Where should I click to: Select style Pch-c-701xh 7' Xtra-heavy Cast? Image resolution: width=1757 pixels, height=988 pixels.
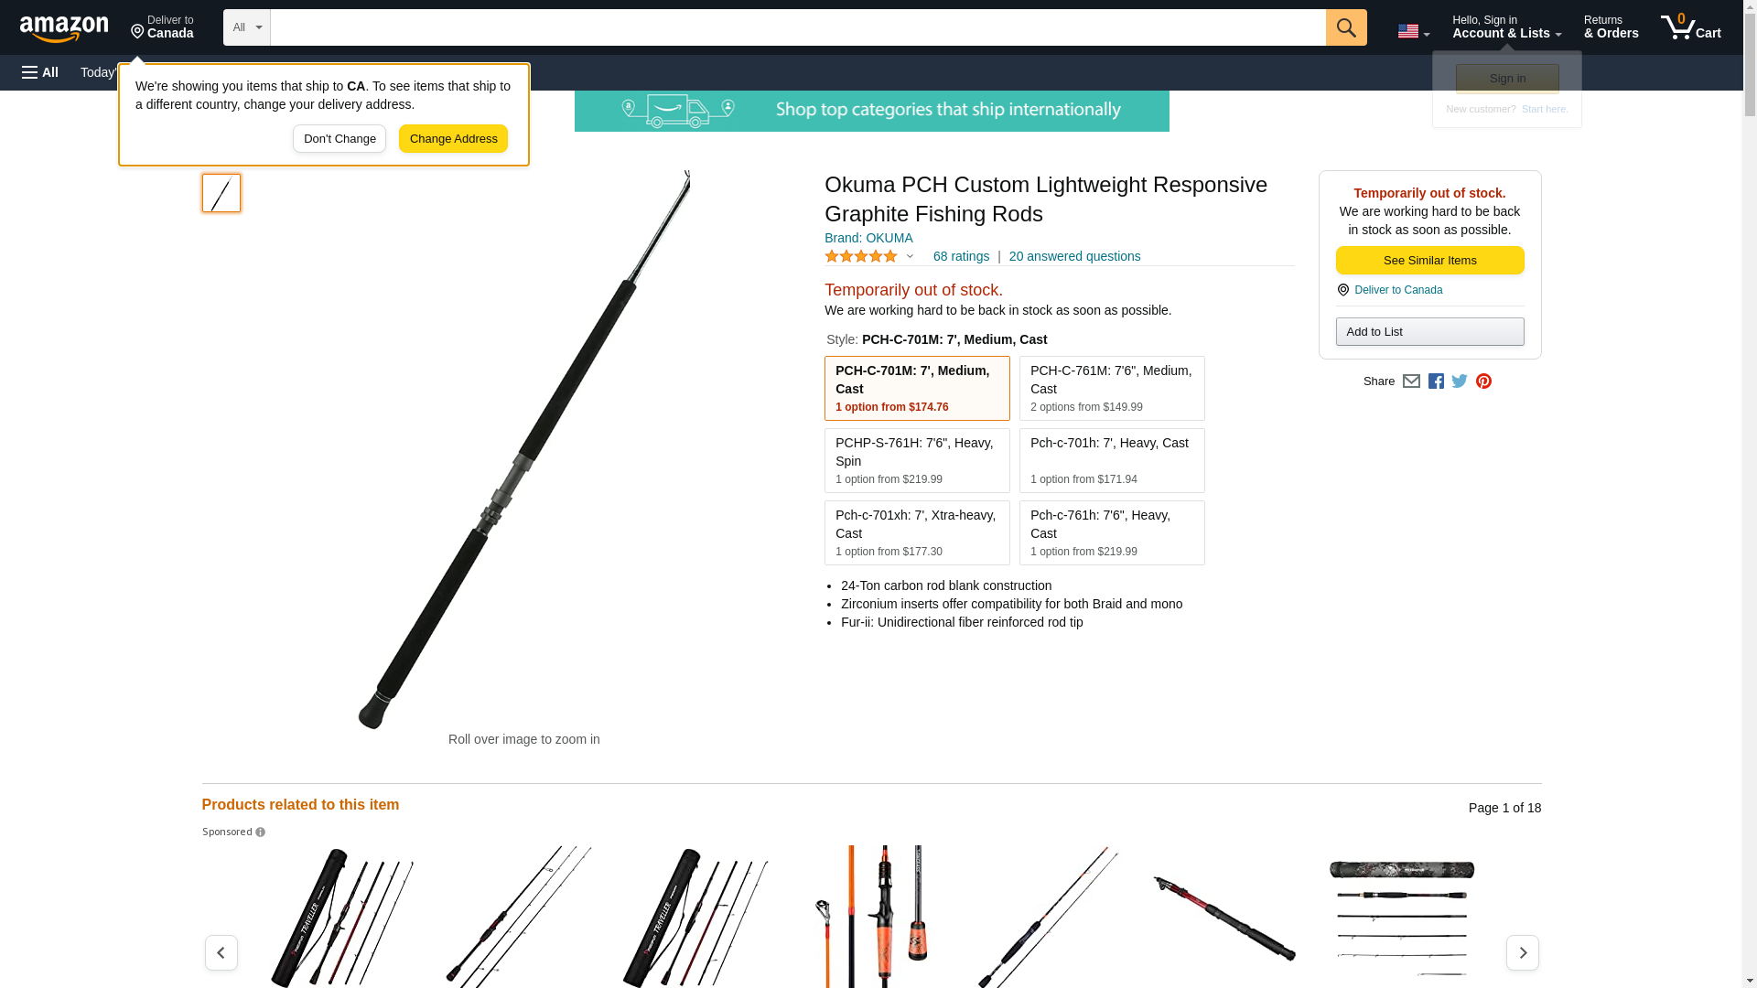pos(917,532)
